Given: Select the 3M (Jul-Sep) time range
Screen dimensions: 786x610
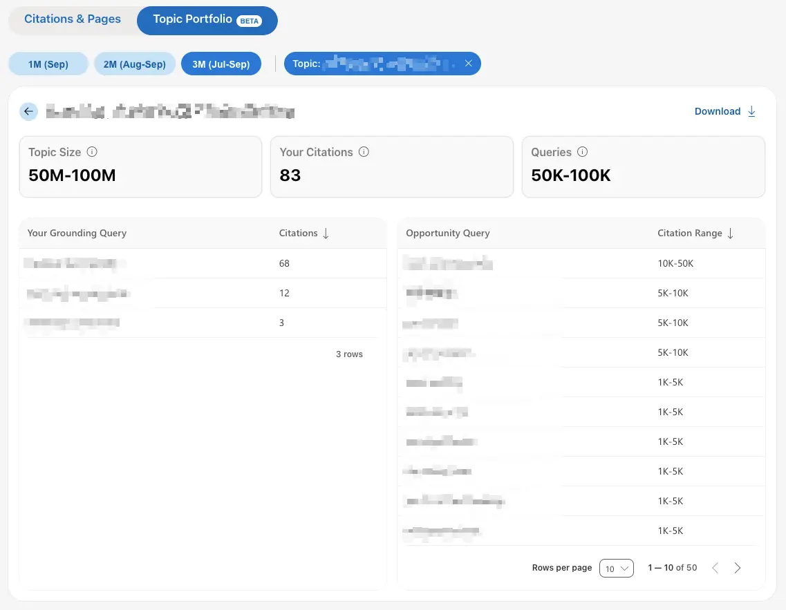Looking at the screenshot, I should click(x=221, y=64).
